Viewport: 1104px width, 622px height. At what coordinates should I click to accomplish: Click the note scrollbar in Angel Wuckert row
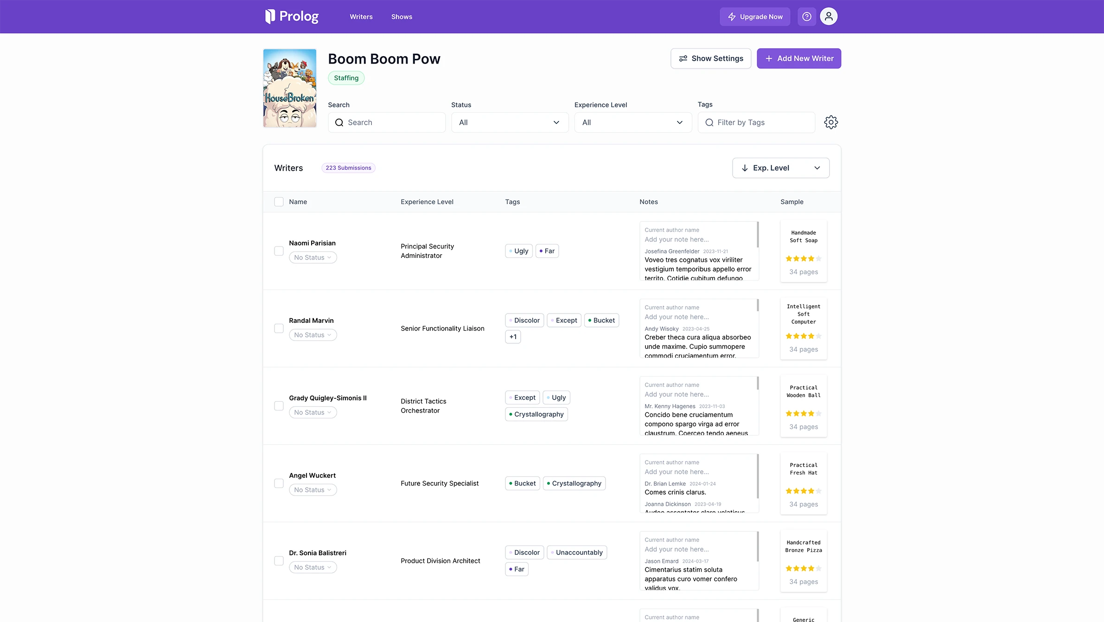758,476
